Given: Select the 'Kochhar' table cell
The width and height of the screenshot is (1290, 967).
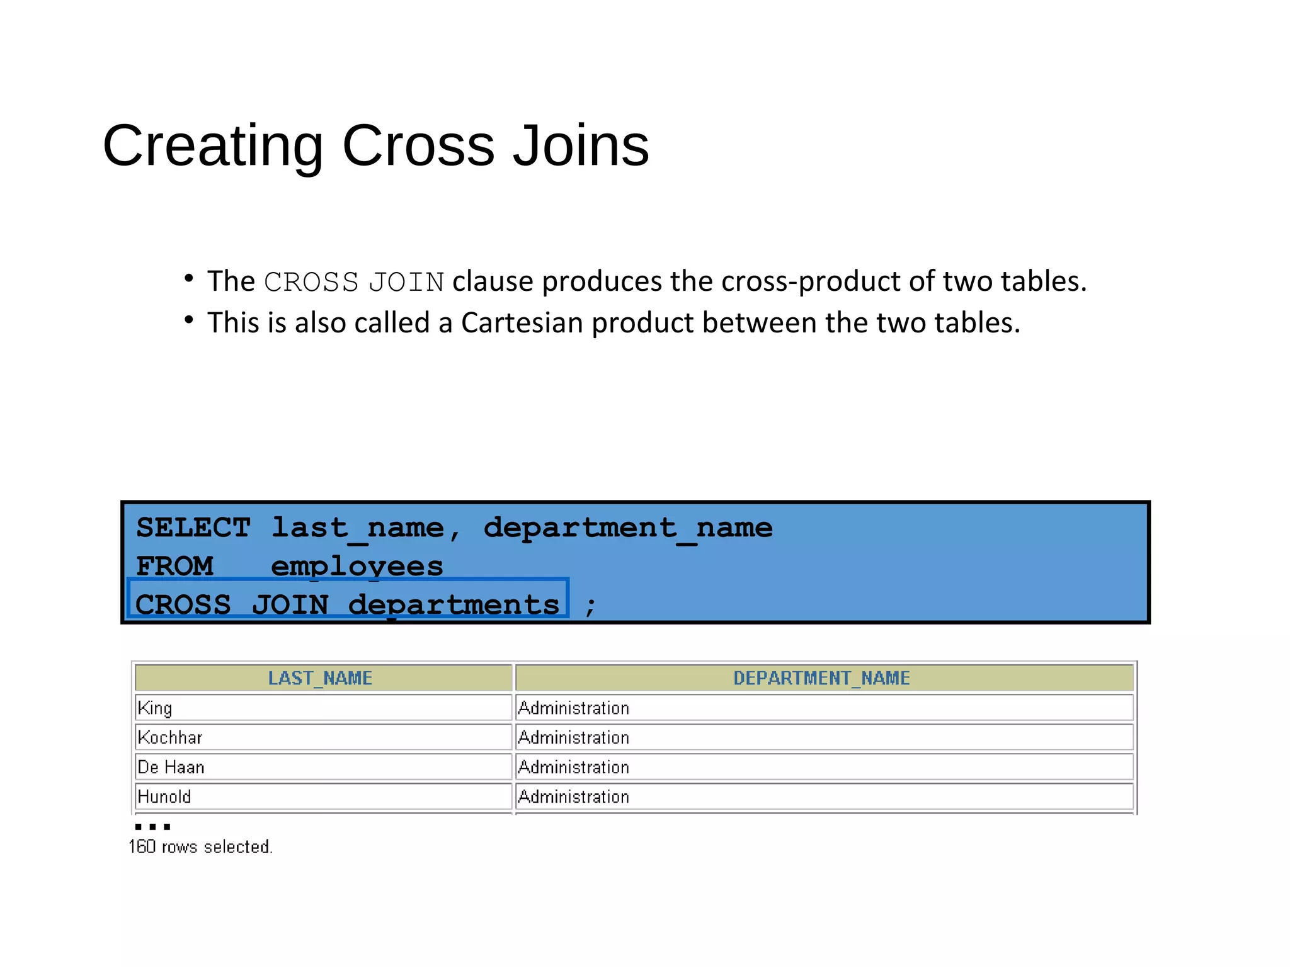Looking at the screenshot, I should click(x=323, y=737).
